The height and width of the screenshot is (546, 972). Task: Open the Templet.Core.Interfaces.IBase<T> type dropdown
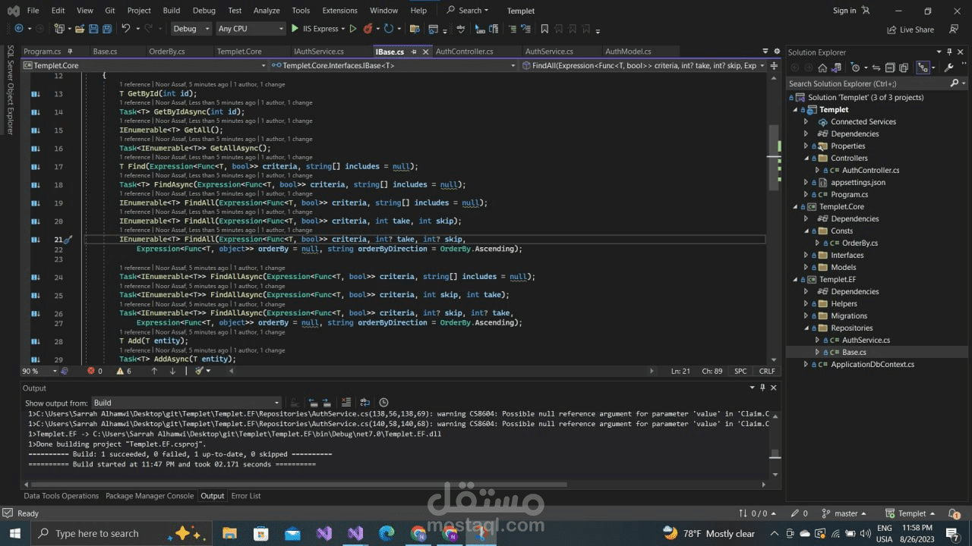pyautogui.click(x=394, y=65)
